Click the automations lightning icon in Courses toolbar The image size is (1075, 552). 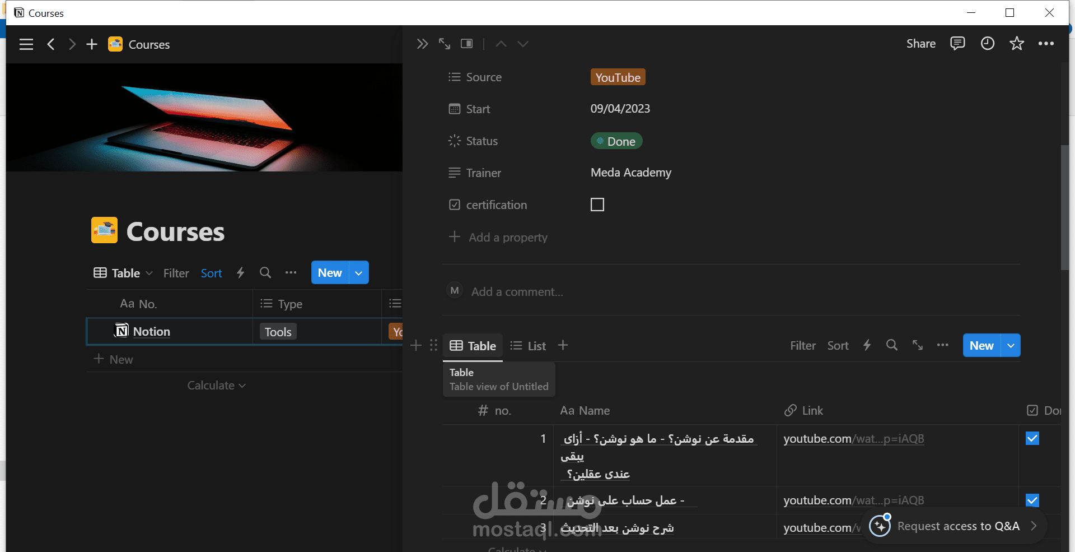click(x=241, y=273)
